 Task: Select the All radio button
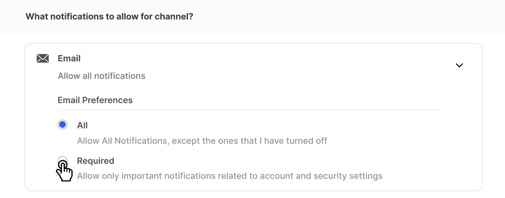tap(63, 125)
